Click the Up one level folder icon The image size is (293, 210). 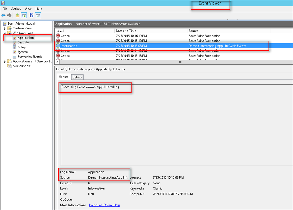point(17,15)
